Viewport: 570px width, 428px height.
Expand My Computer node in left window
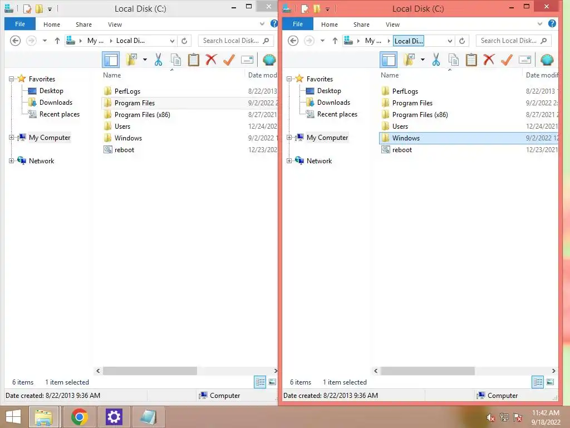pos(11,138)
